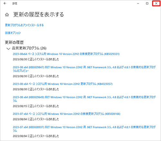Minimize the Settings window

coord(138,4)
